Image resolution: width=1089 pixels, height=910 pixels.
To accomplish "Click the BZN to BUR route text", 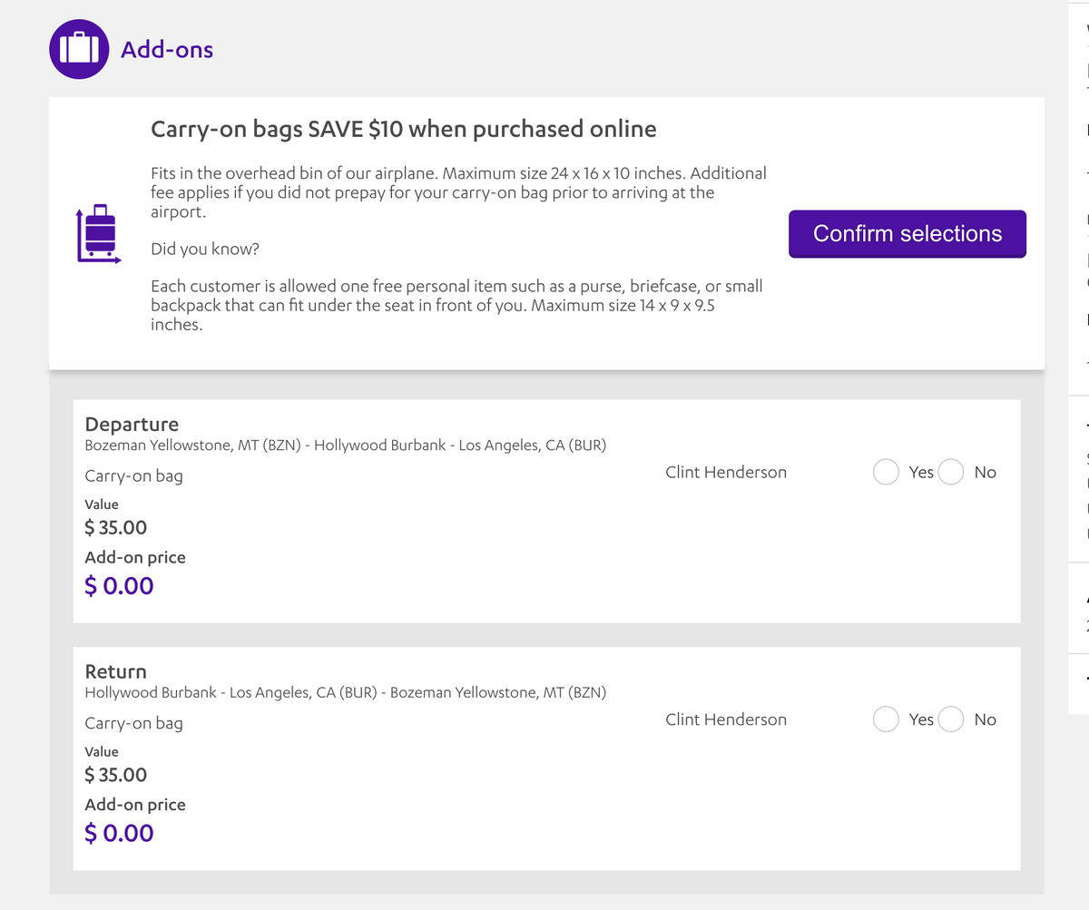I will point(346,445).
